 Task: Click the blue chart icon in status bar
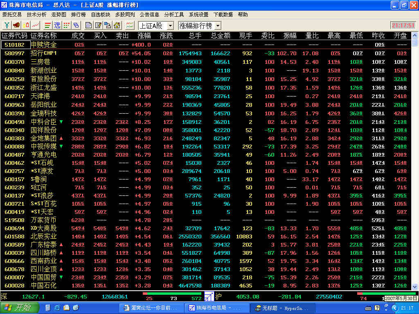209,296
